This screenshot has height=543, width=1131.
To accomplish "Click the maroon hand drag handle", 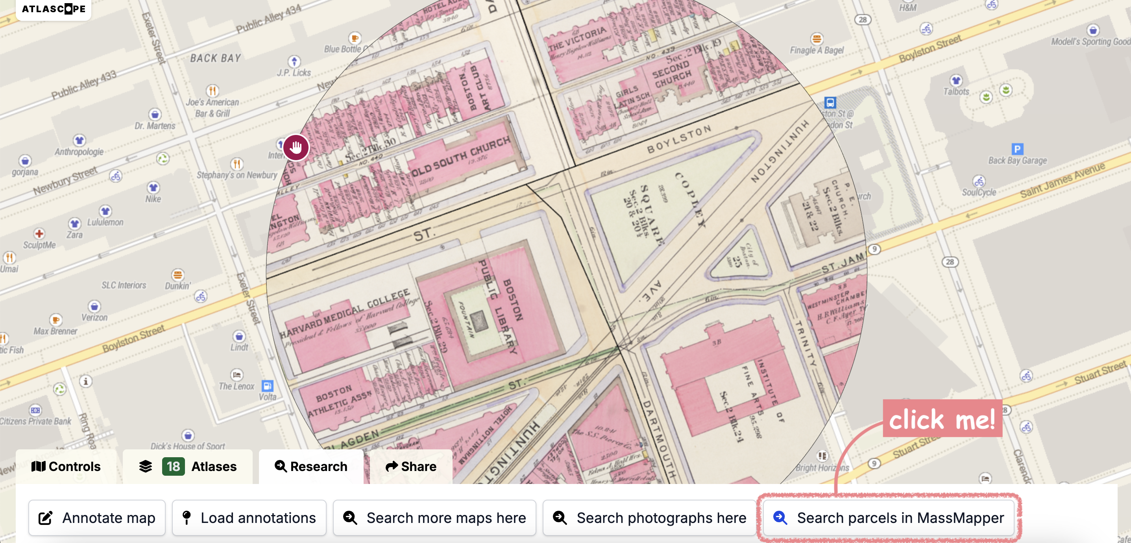I will pos(296,148).
